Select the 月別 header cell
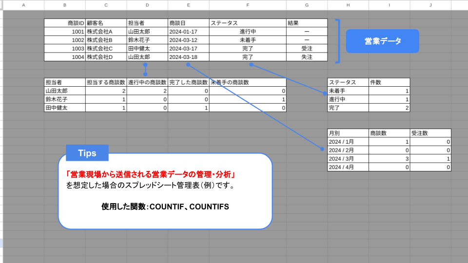This screenshot has height=263, width=468. click(348, 133)
